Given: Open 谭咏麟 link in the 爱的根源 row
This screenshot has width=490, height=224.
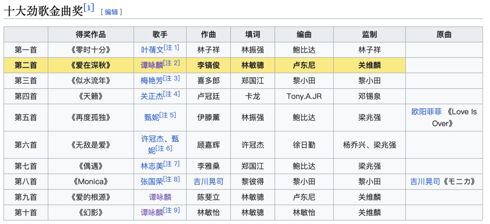Looking at the screenshot, I should coord(160,197).
